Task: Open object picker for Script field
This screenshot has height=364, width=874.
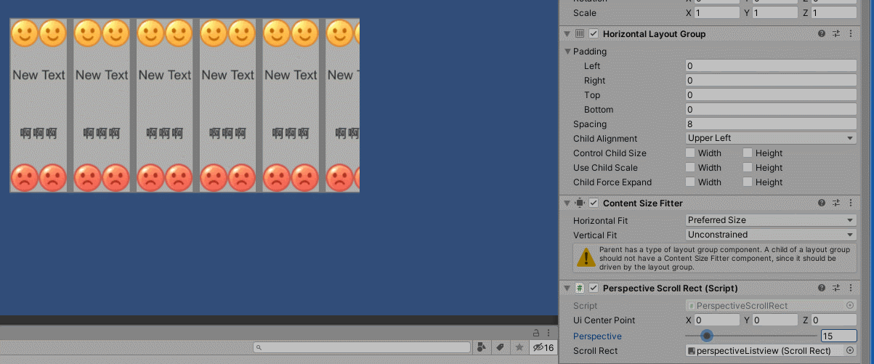Action: [x=850, y=306]
